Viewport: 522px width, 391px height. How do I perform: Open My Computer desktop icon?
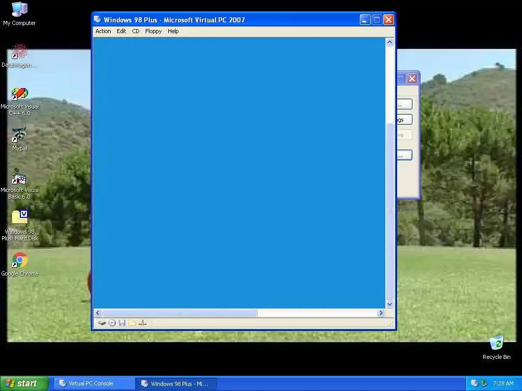tap(19, 14)
